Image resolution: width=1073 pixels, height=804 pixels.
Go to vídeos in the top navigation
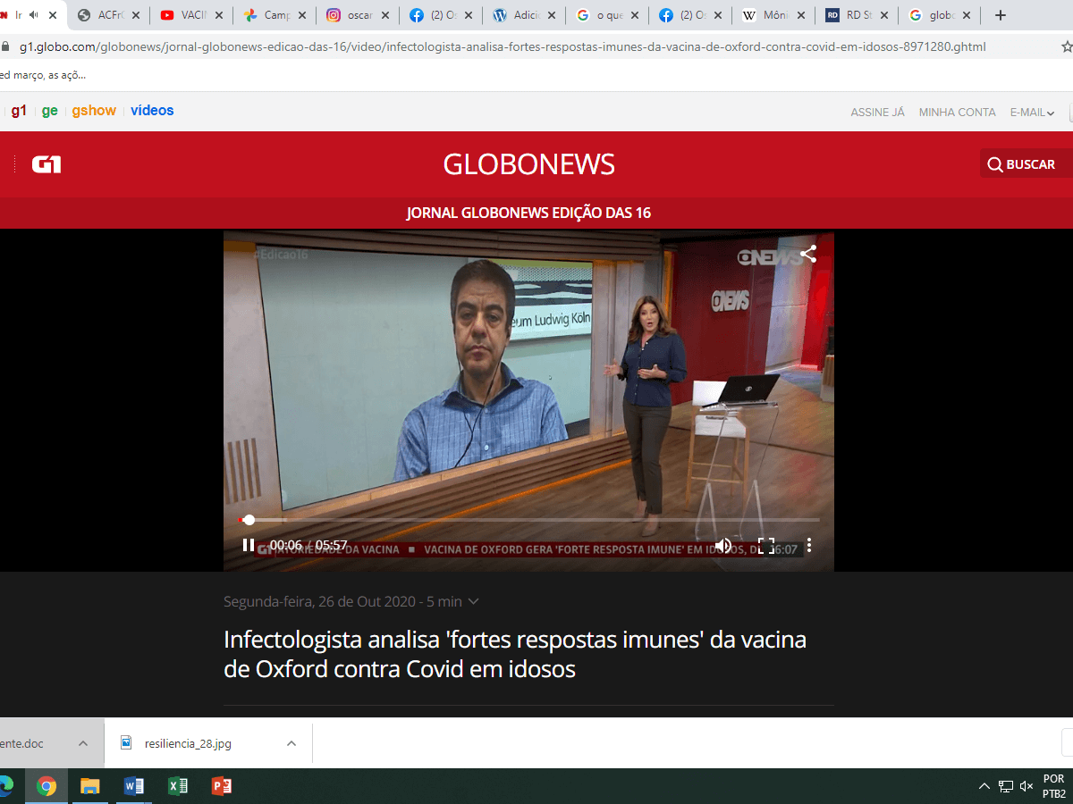(152, 111)
